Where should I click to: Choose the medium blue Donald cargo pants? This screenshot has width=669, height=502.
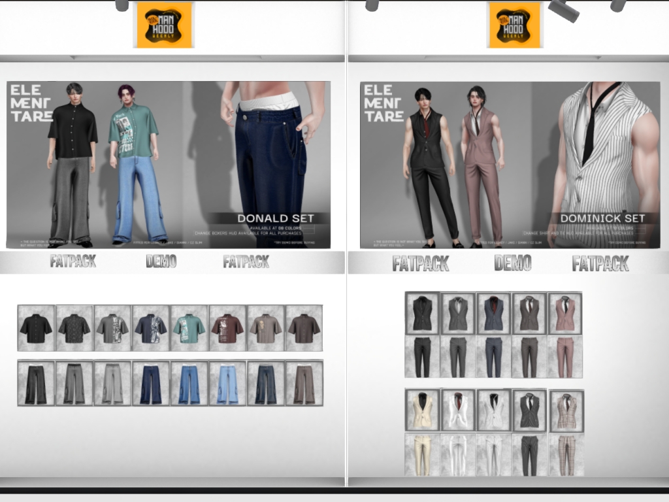coord(189,383)
